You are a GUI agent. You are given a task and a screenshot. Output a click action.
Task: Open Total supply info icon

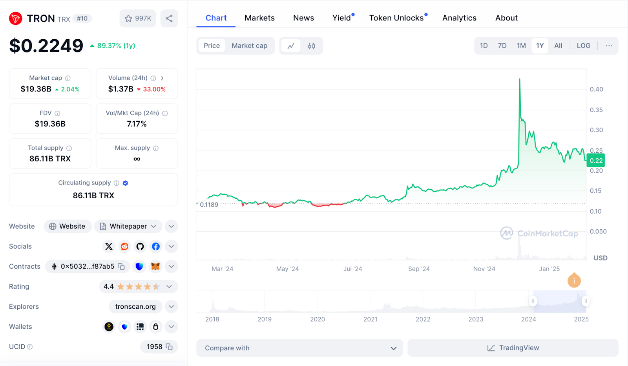pos(69,148)
